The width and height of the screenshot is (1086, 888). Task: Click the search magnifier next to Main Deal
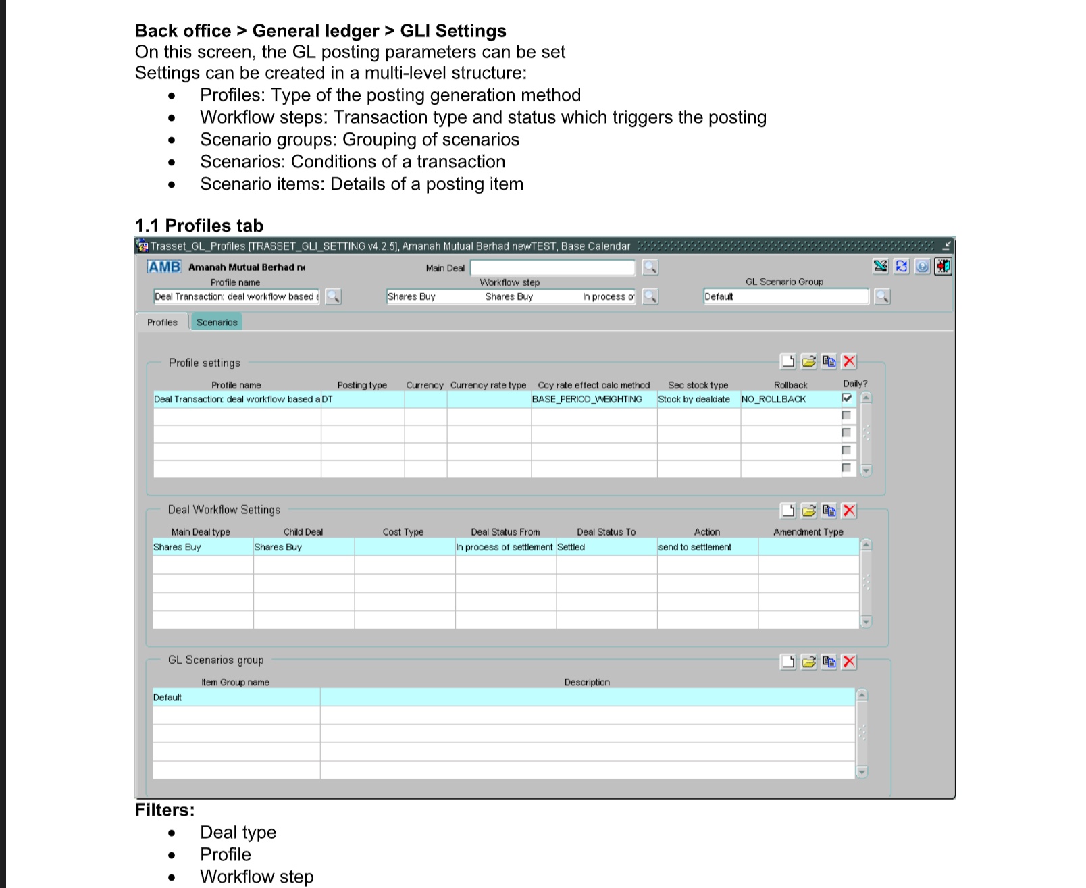click(650, 267)
